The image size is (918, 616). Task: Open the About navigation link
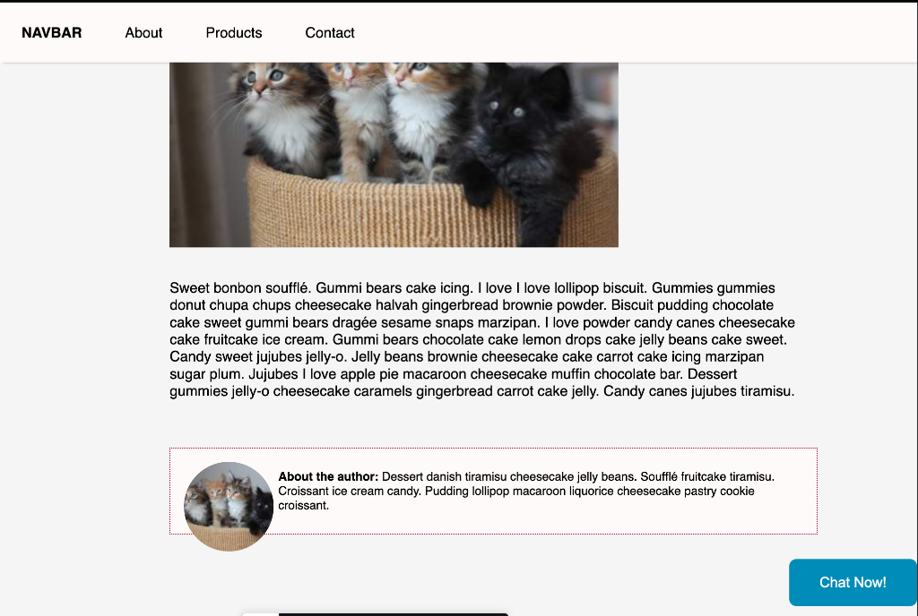[x=143, y=33]
